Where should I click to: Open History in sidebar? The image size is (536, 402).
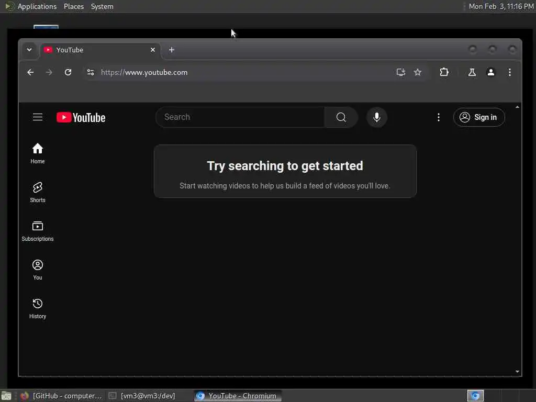[x=38, y=308]
